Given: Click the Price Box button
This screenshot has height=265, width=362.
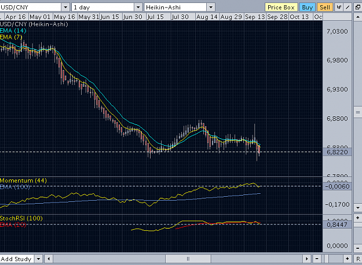Looking at the screenshot, I should click(281, 8).
